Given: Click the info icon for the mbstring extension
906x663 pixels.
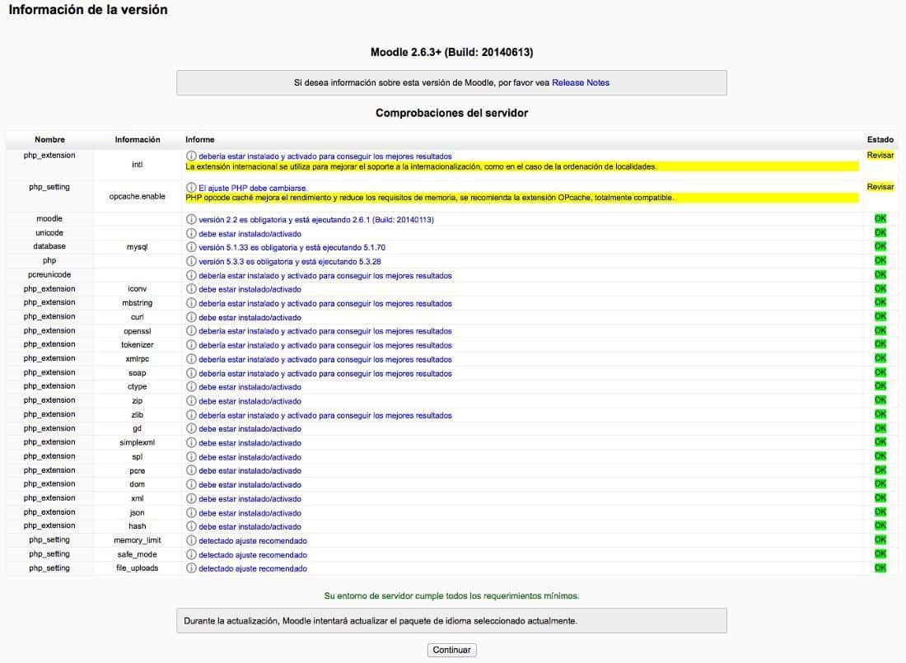Looking at the screenshot, I should click(191, 303).
